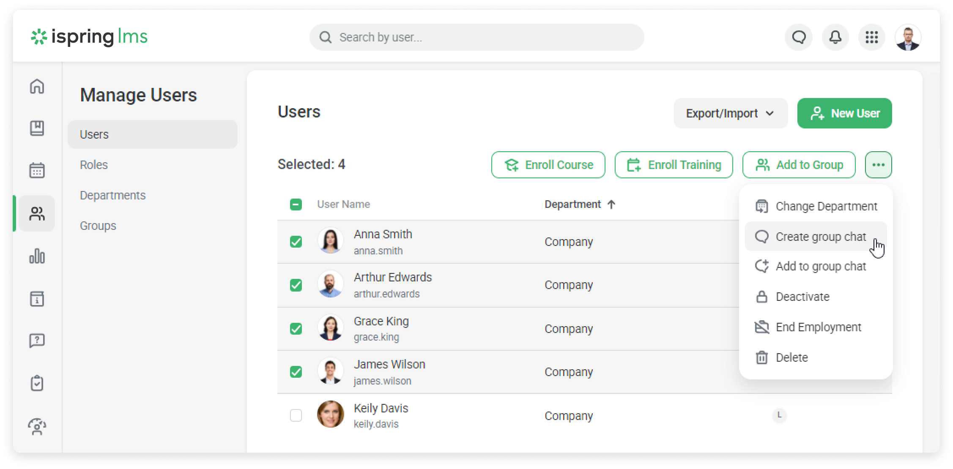Click the three-dots more actions button

[x=878, y=165]
